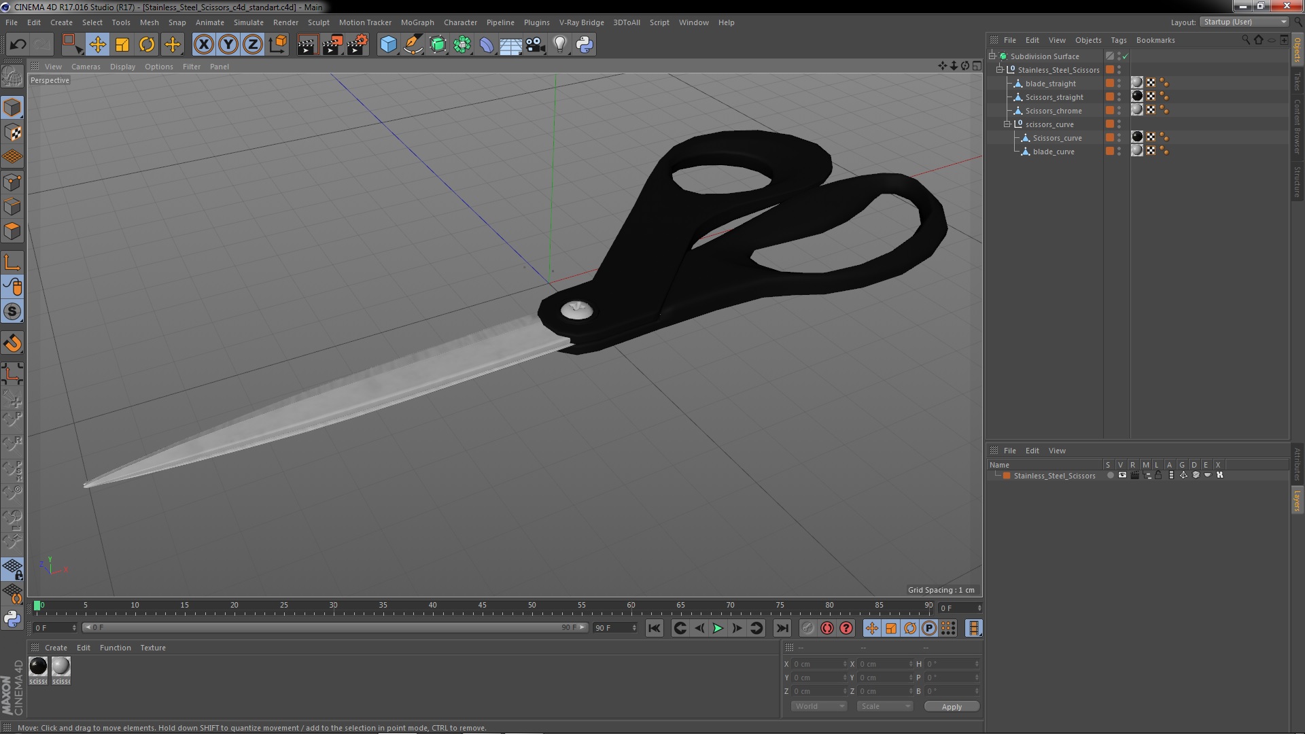Screen dimensions: 1305x734
Task: Click the Render to Picture Viewer icon
Action: (332, 45)
